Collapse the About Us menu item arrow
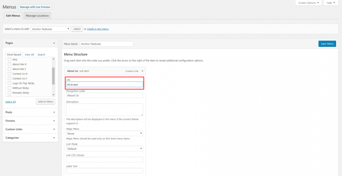The height and width of the screenshot is (176, 342). pyautogui.click(x=142, y=71)
